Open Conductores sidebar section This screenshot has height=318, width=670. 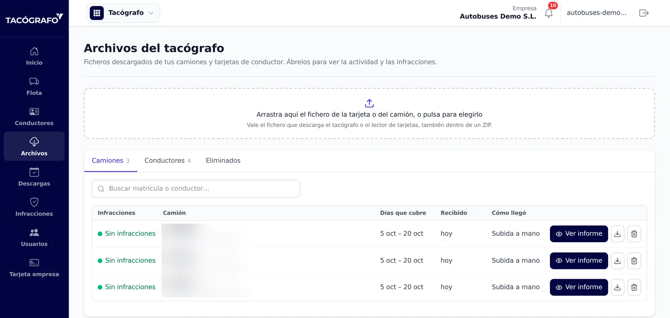[x=34, y=117]
